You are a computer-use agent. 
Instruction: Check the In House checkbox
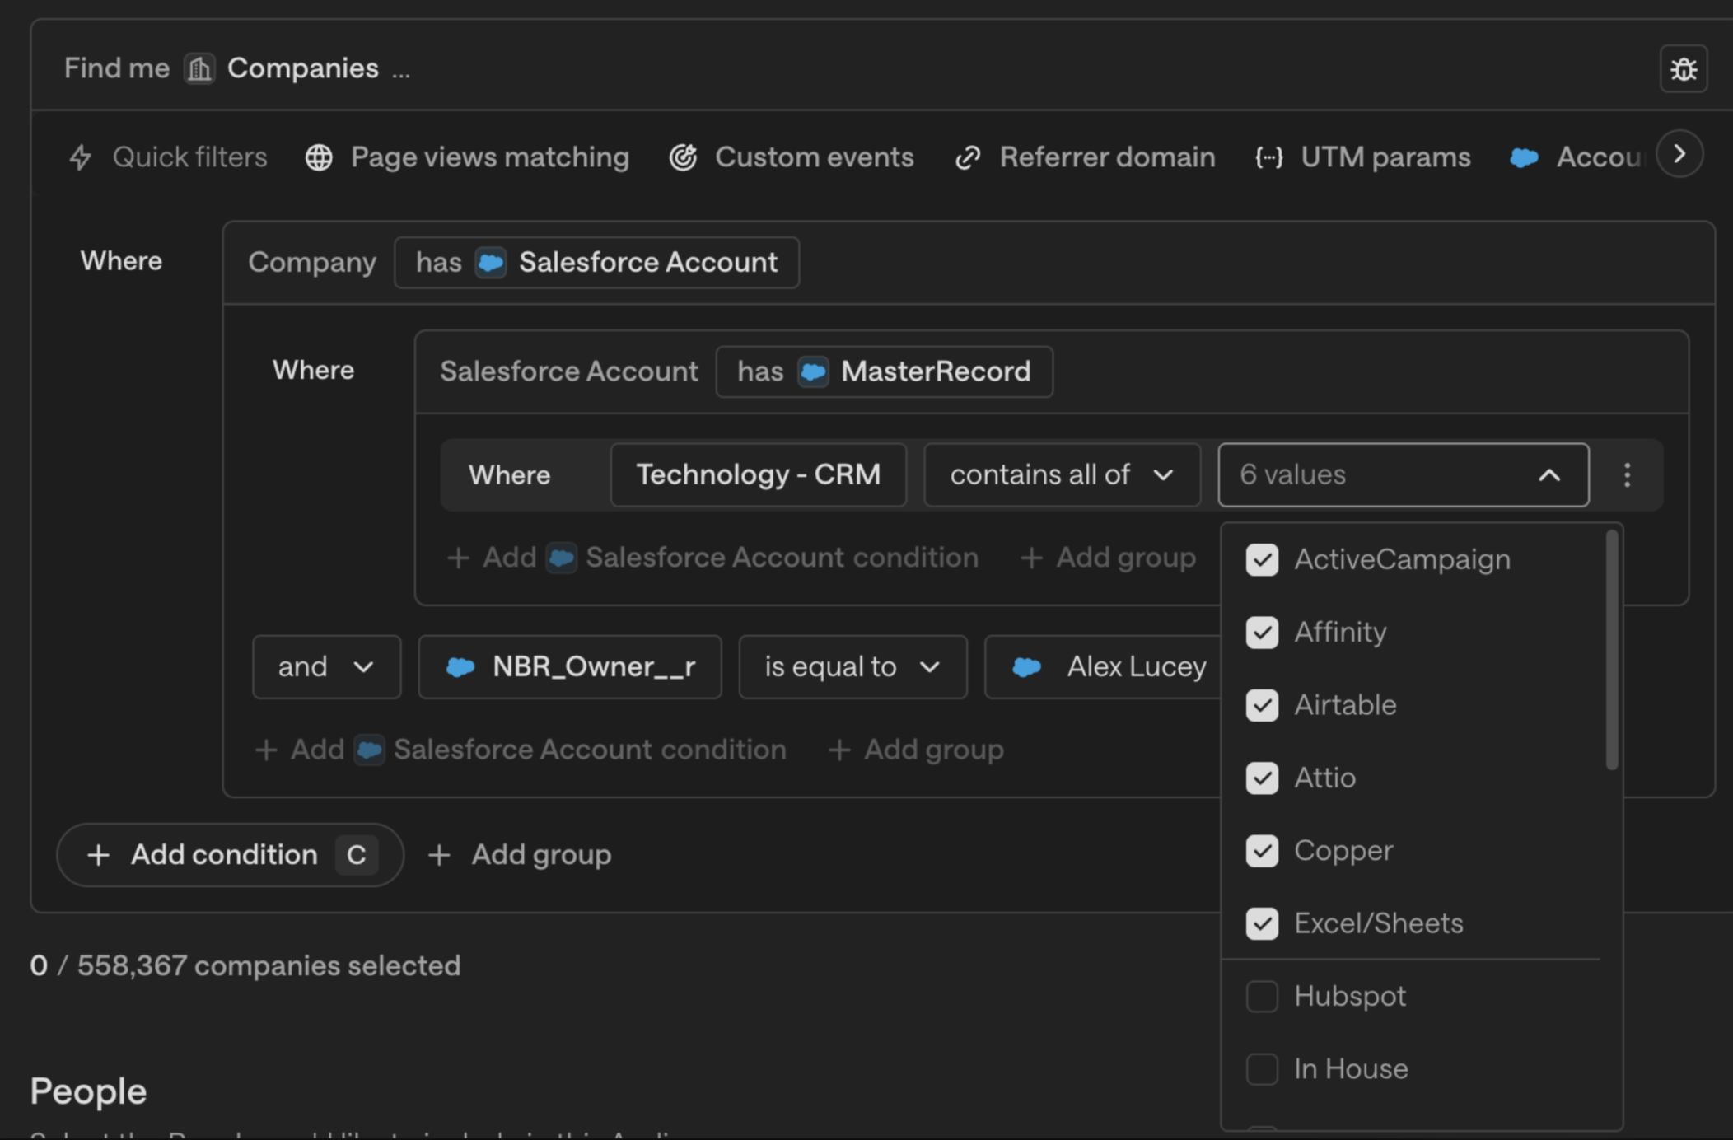click(x=1262, y=1069)
